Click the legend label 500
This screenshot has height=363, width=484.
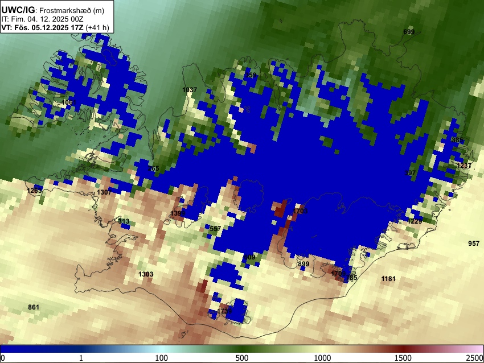click(242, 358)
